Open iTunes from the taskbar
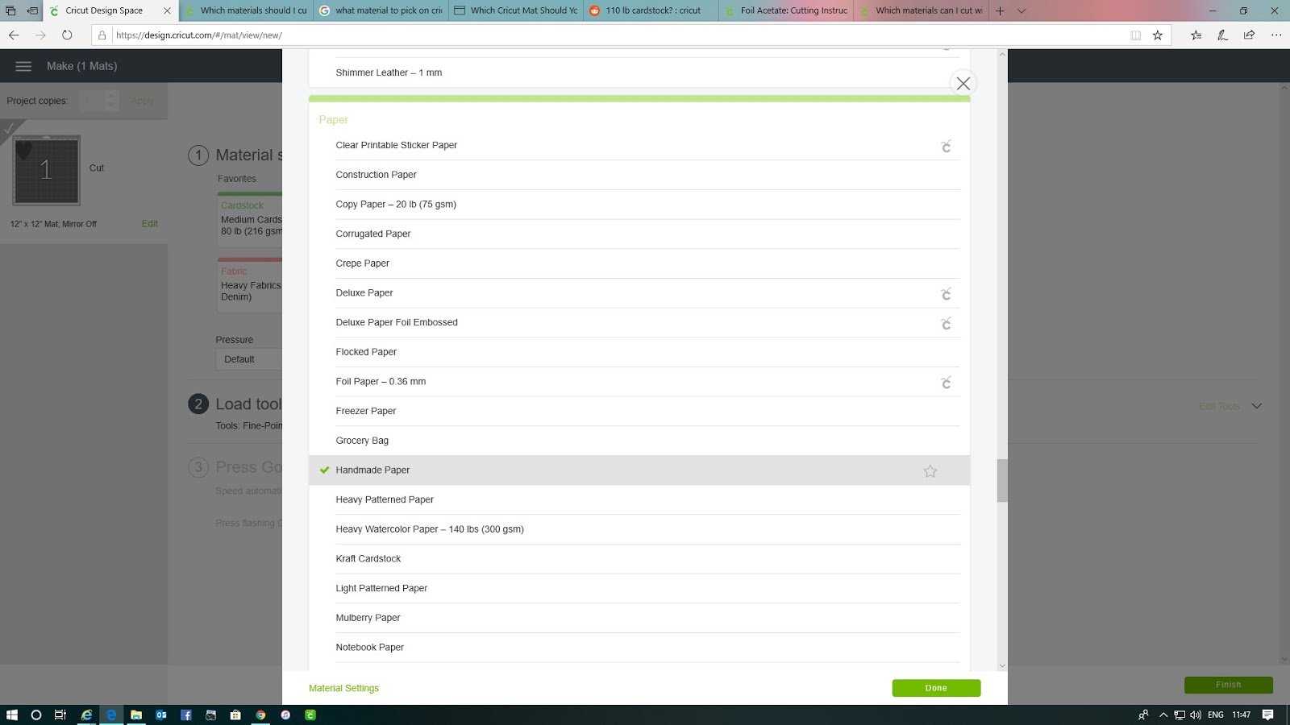 click(285, 715)
